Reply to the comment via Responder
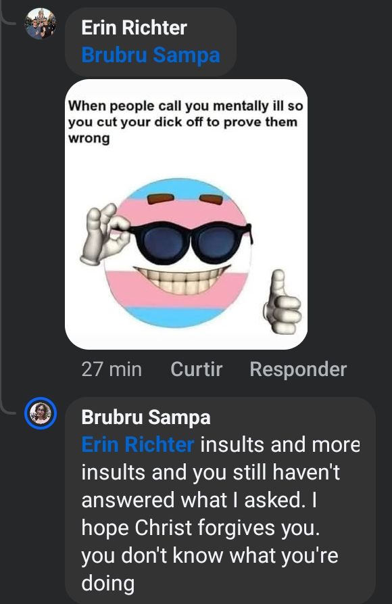Viewport: 392px width, 604px height. (298, 369)
